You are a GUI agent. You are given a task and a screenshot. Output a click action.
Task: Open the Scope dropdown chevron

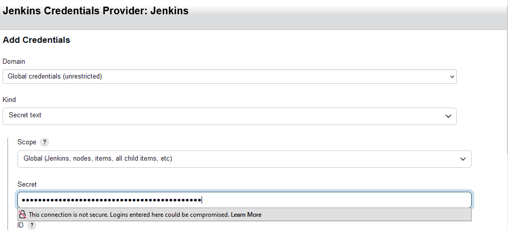[x=463, y=159]
